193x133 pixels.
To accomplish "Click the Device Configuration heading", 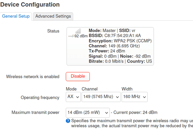I will point(30,5).
